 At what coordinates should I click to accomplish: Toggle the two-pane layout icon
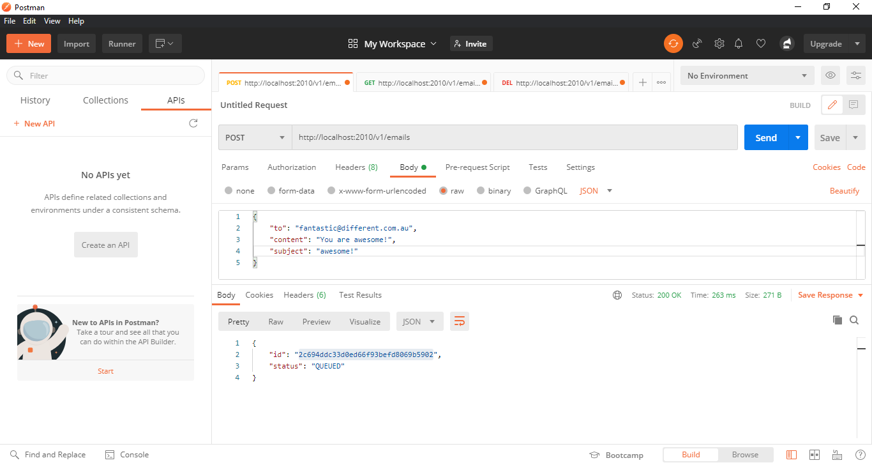click(x=814, y=455)
